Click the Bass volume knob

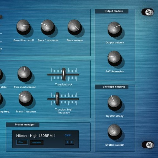tap(75, 27)
